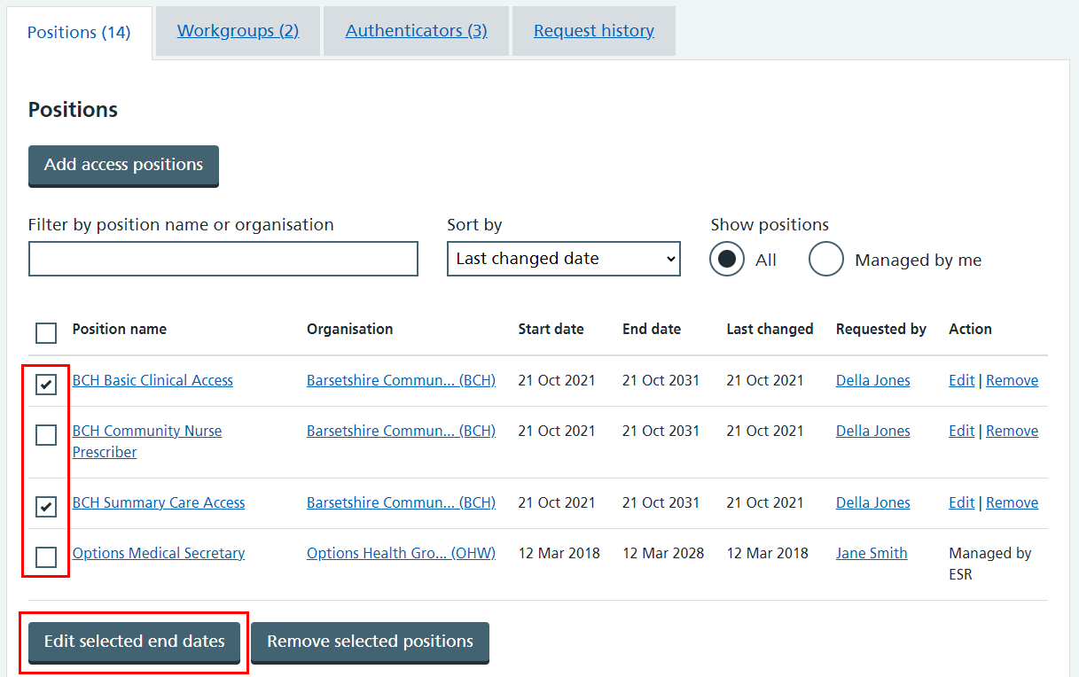Choose the Managed by me radio option

point(826,260)
